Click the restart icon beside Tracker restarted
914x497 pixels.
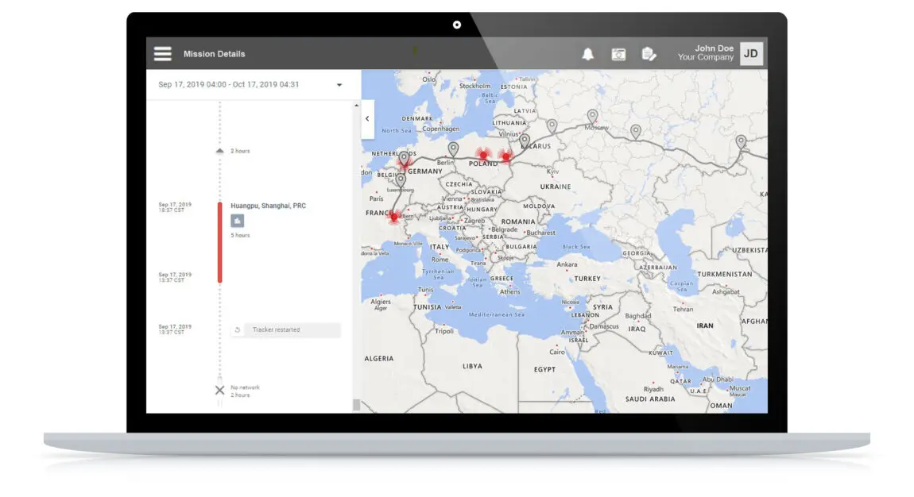coord(238,330)
